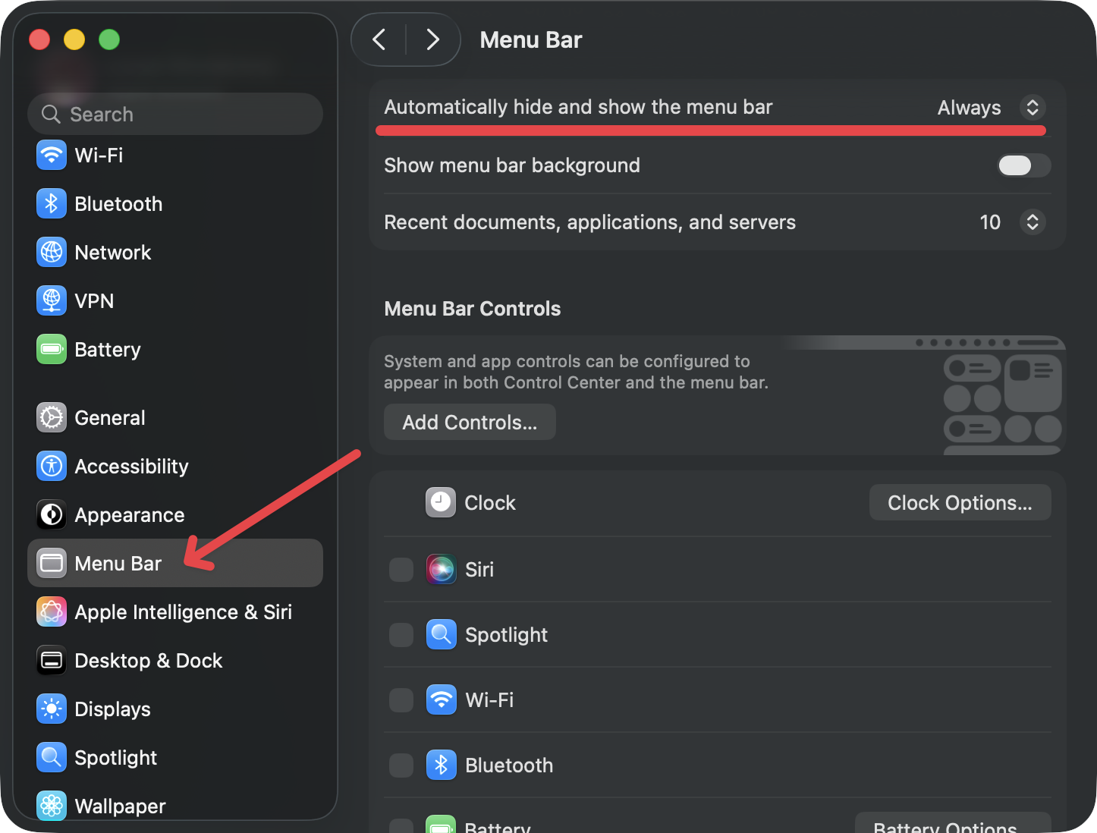Click the Appearance icon in sidebar
The height and width of the screenshot is (833, 1097).
pos(52,515)
